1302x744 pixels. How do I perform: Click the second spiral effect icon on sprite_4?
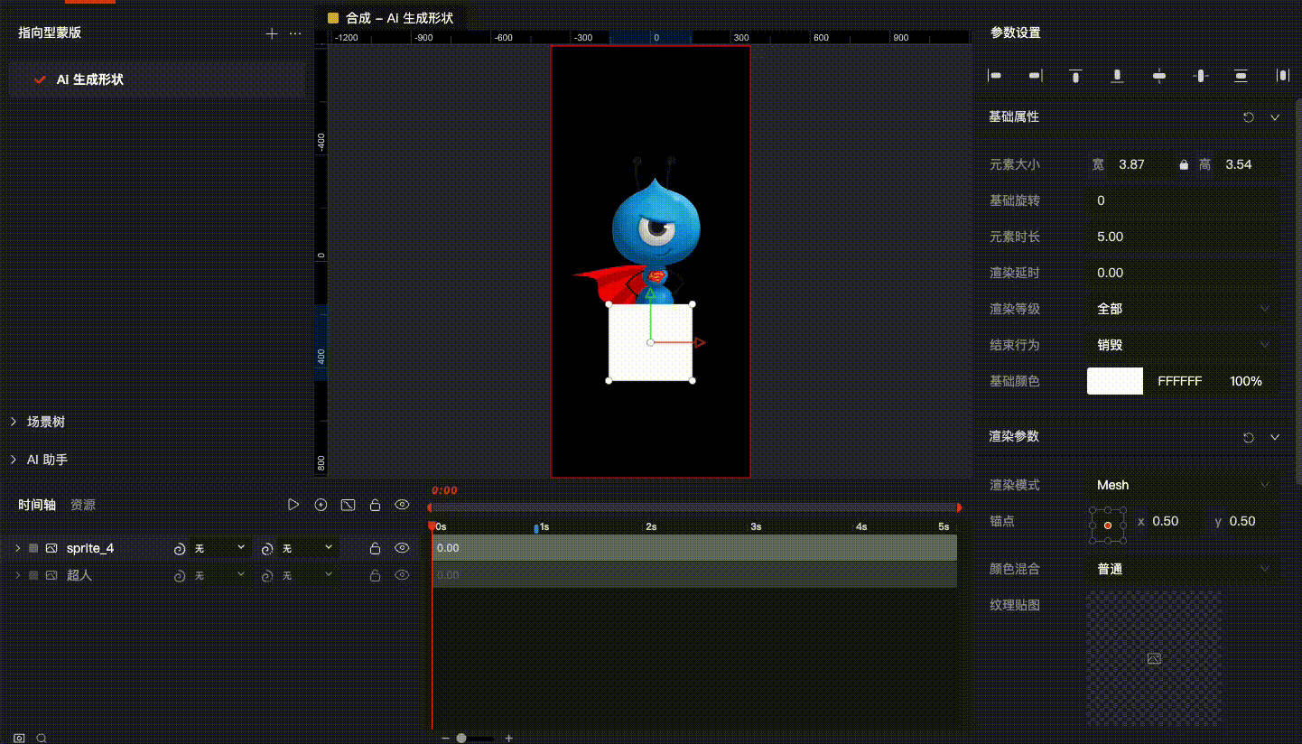267,548
